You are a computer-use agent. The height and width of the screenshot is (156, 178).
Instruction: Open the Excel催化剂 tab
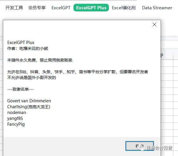pos(124,8)
